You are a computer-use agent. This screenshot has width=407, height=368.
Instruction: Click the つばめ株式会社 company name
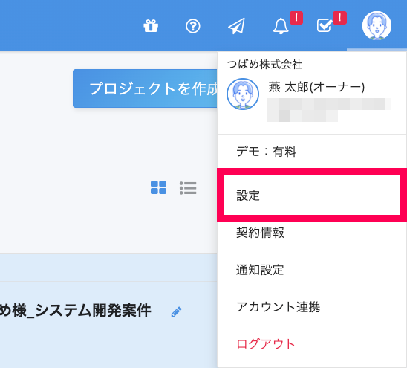tap(264, 64)
